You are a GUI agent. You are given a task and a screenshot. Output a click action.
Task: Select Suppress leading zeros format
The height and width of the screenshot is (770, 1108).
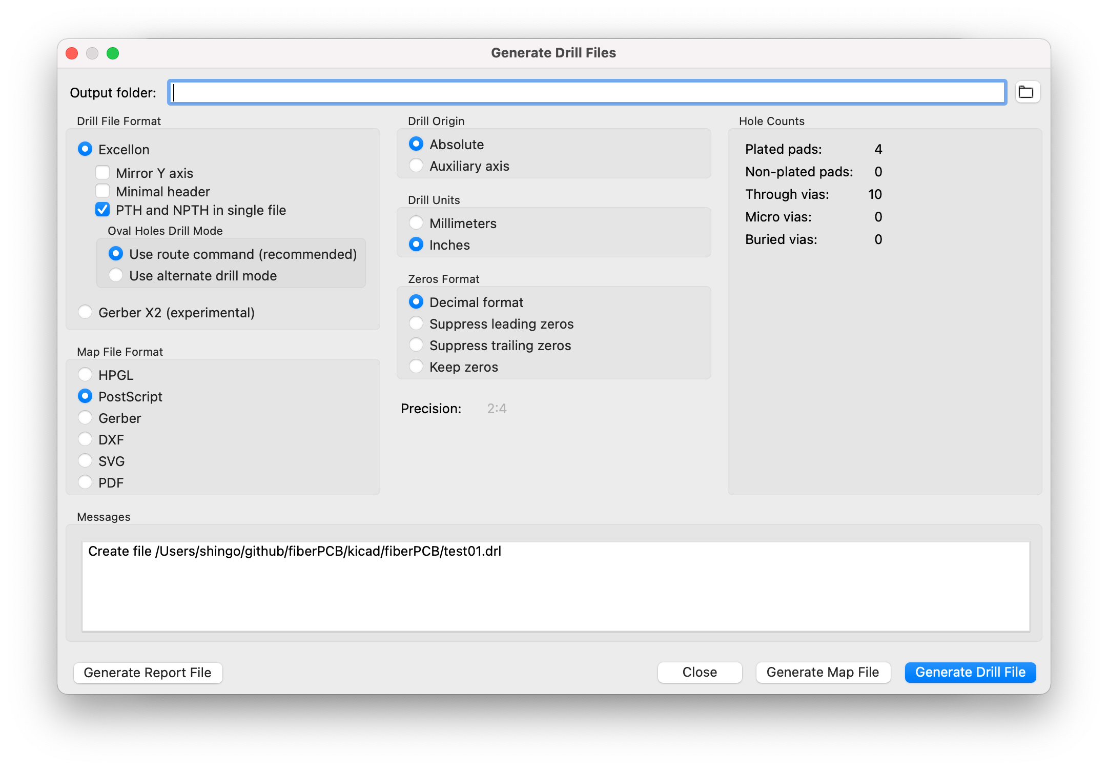(x=416, y=323)
